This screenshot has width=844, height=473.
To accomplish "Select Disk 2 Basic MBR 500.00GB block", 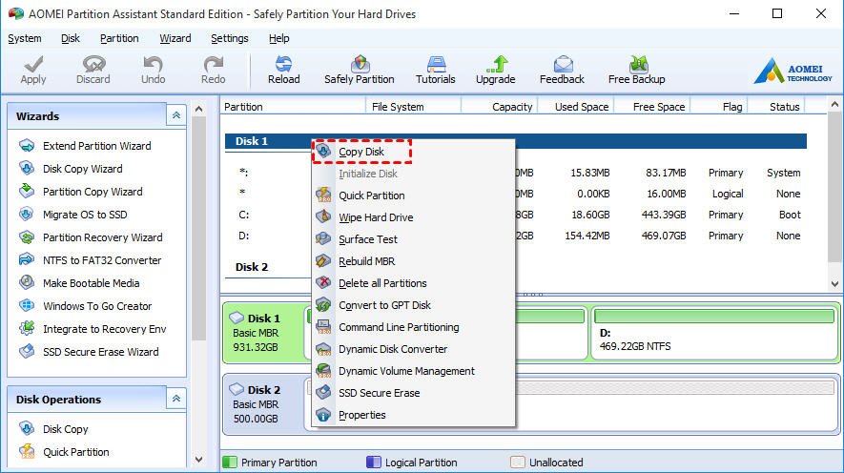I will pos(263,404).
